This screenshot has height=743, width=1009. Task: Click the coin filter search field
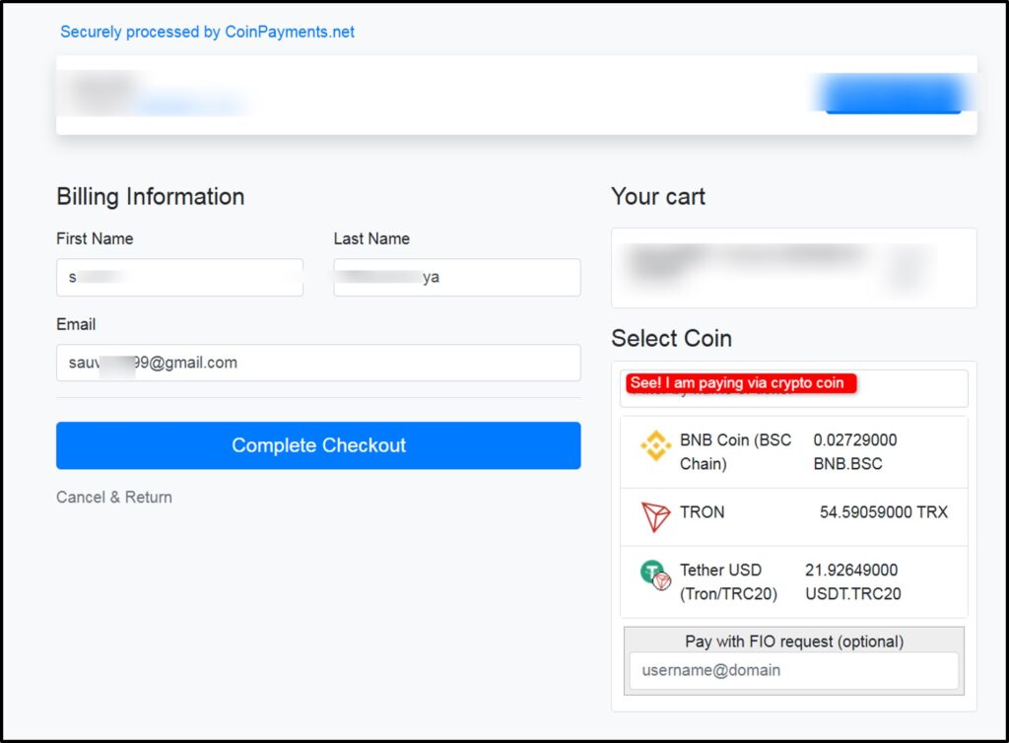pyautogui.click(x=793, y=388)
